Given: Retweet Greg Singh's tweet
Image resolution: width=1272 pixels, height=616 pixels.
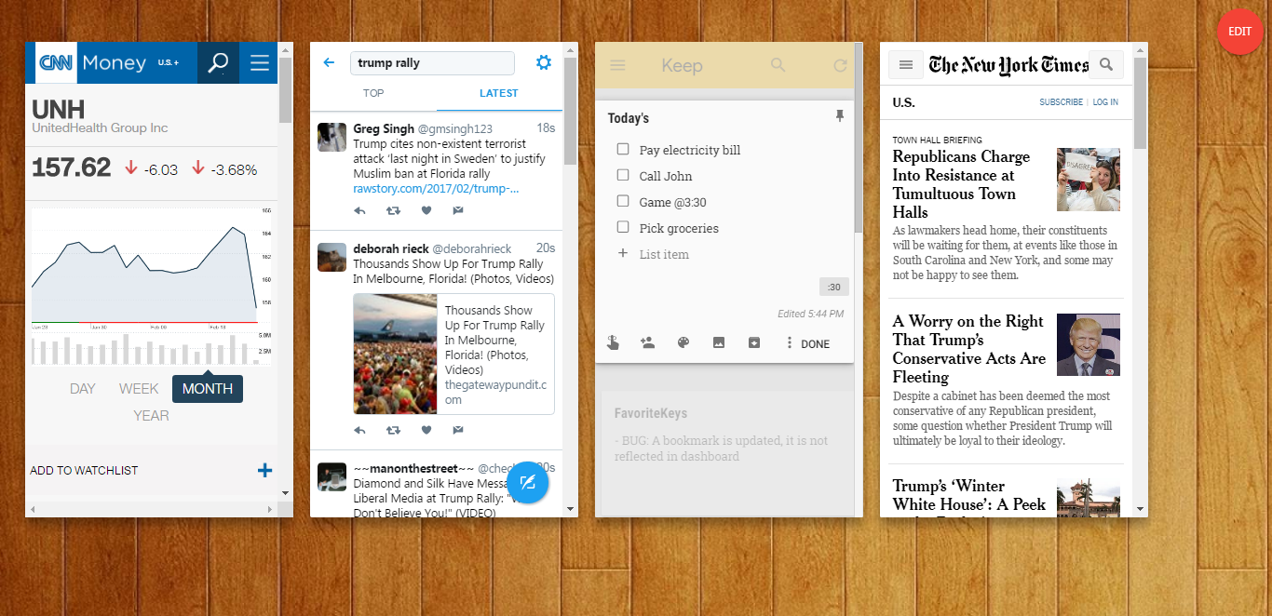Looking at the screenshot, I should tap(393, 210).
